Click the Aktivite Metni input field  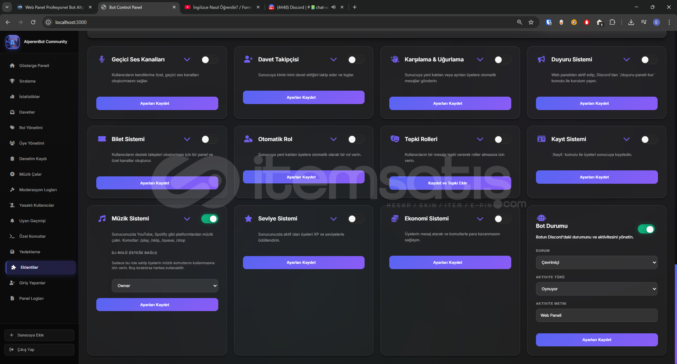(596, 315)
